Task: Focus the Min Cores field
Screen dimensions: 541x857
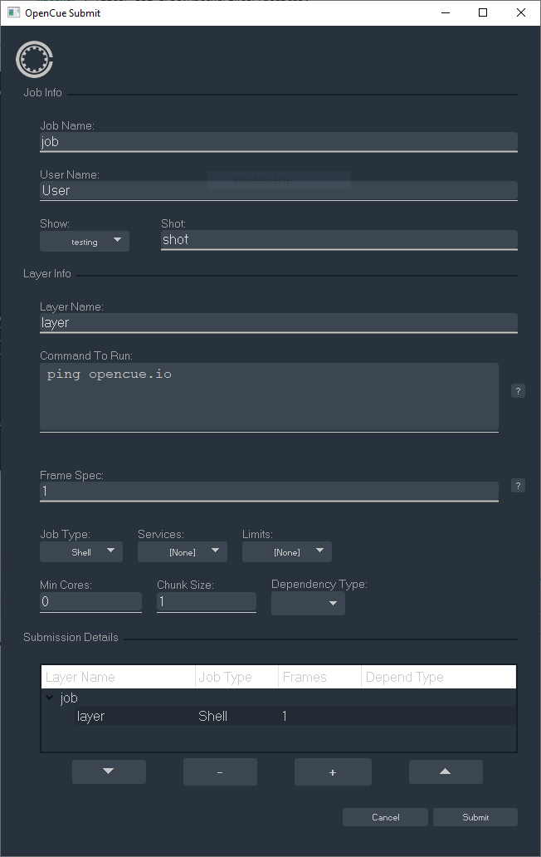Action: point(90,602)
